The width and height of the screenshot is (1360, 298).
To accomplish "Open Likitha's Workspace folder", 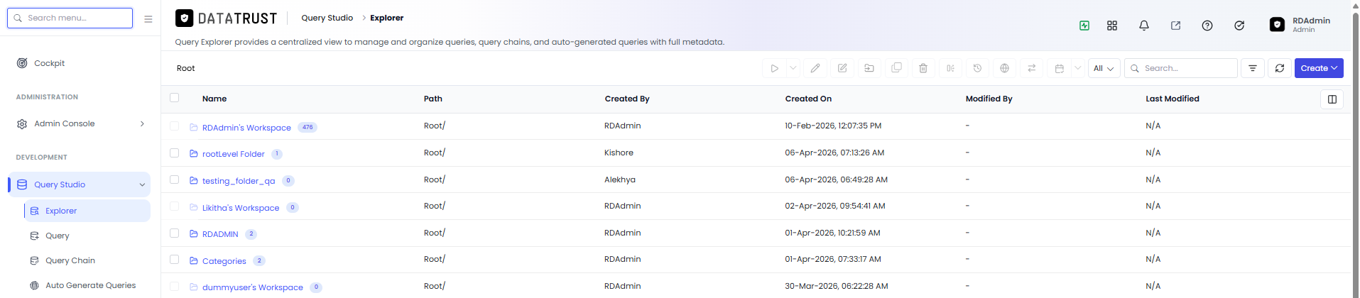I will coord(241,208).
